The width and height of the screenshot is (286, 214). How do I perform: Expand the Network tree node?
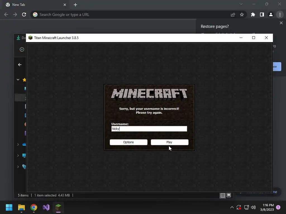pos(18,167)
